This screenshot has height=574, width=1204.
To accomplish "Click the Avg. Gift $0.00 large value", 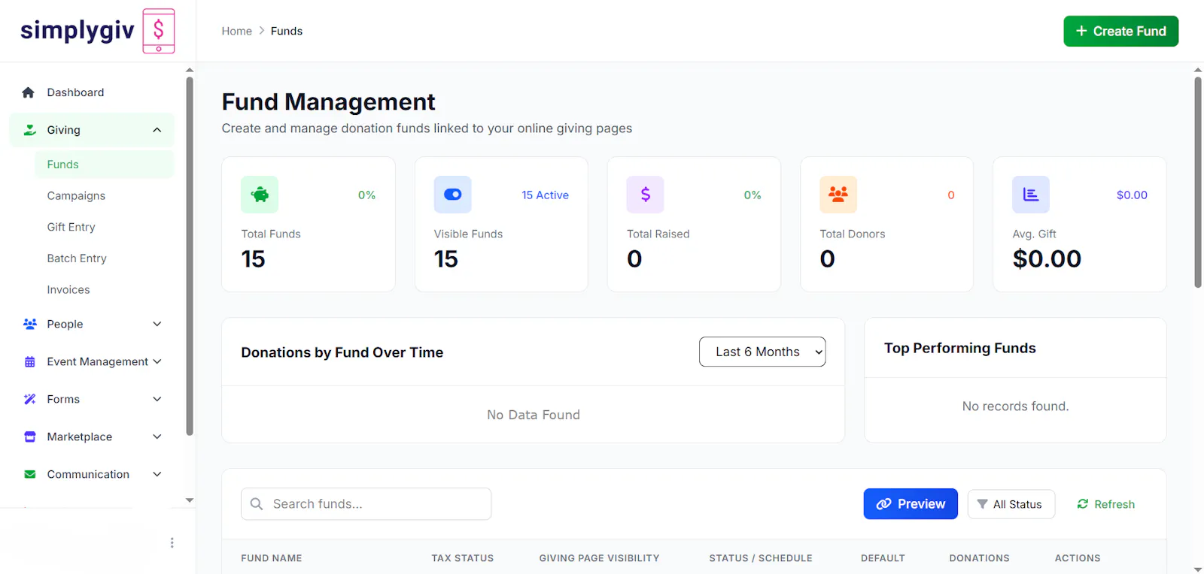I will click(x=1047, y=259).
